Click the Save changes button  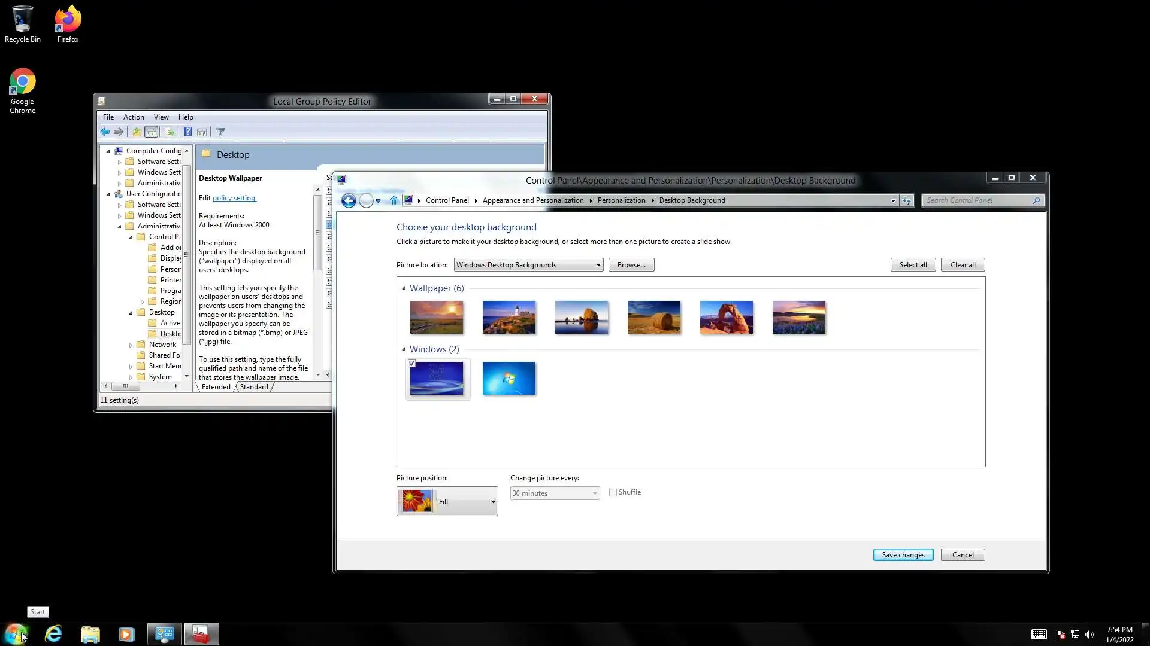click(x=903, y=555)
